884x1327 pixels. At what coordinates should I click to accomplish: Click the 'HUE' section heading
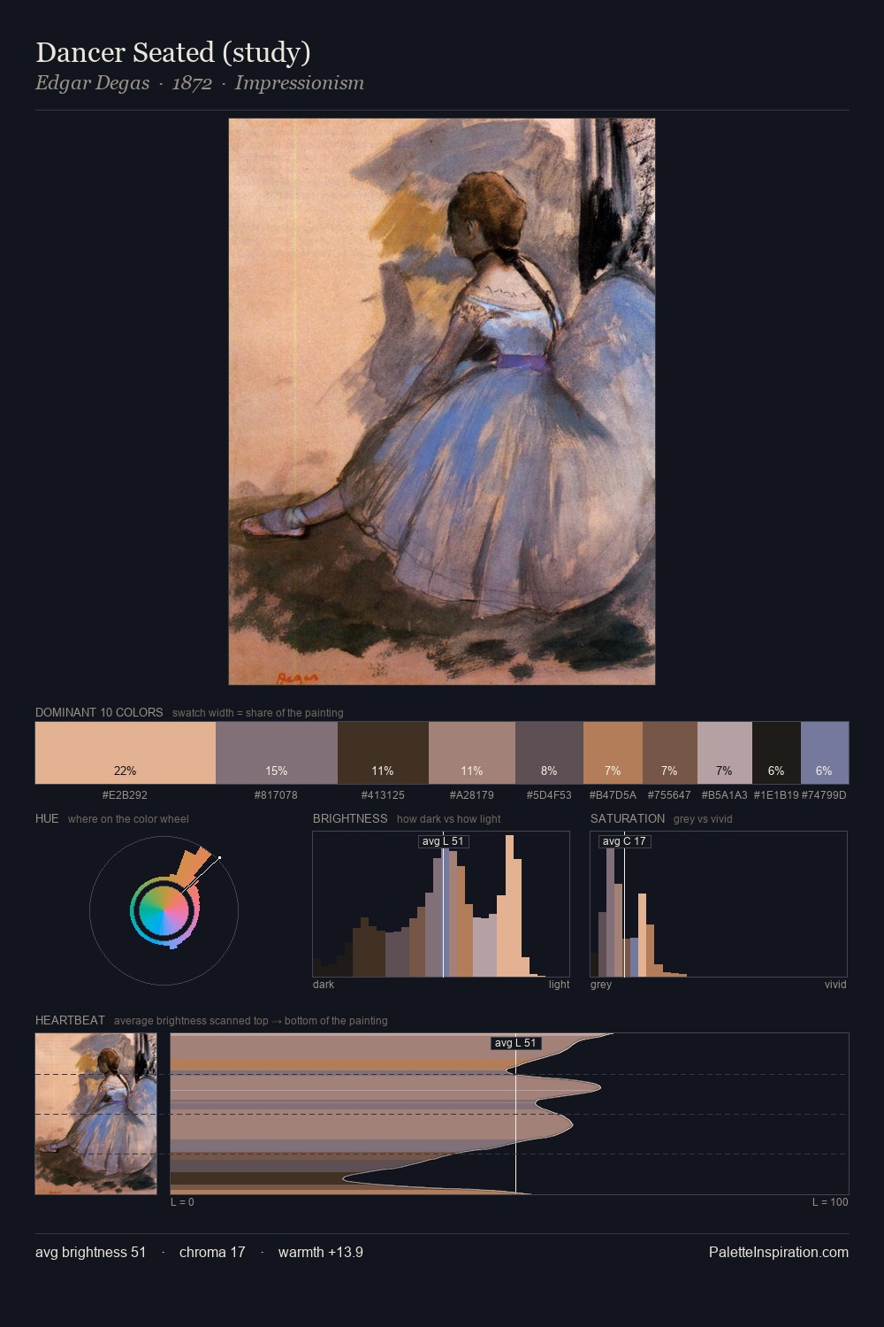(x=47, y=818)
